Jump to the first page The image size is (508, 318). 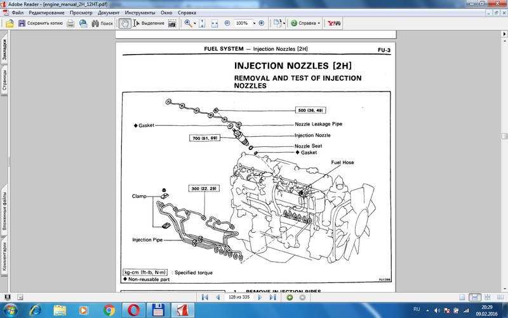click(204, 297)
